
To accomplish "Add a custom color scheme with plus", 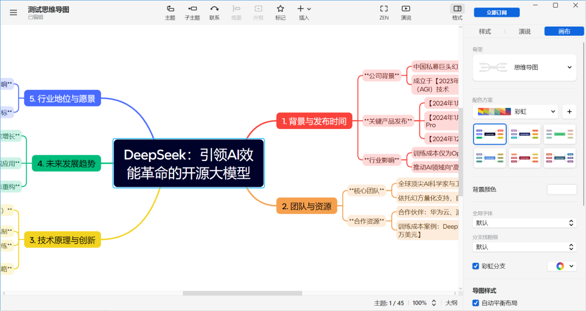I will (x=569, y=111).
